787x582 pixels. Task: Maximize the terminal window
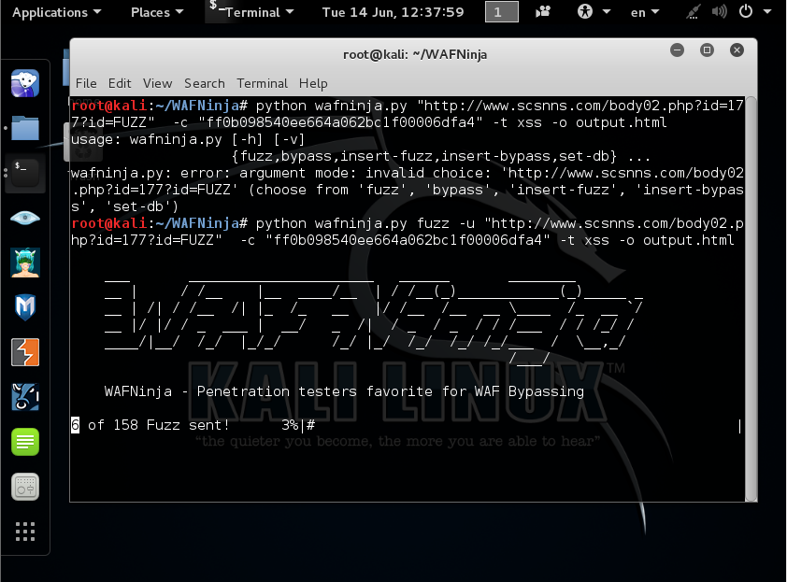point(707,50)
